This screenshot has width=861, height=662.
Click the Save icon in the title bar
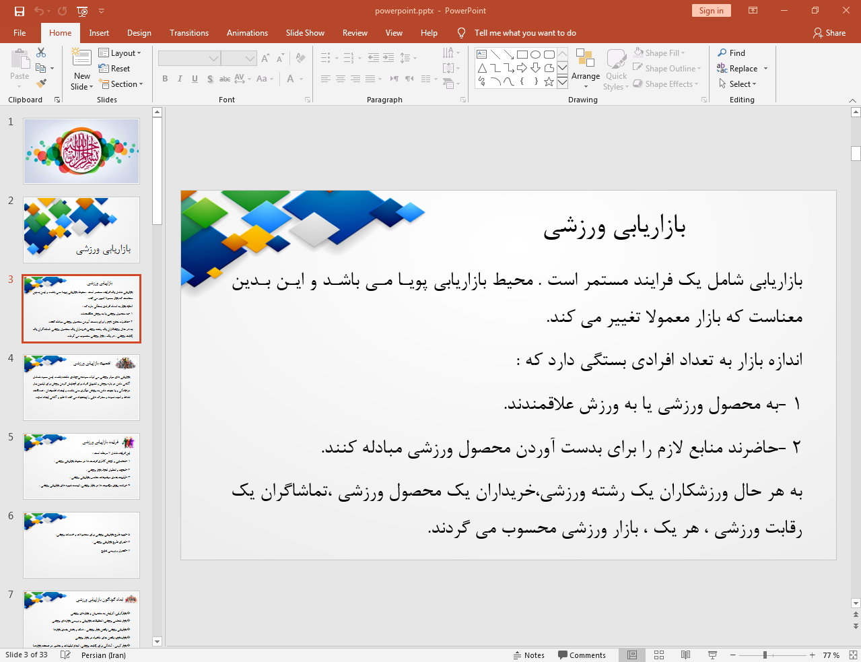point(19,11)
